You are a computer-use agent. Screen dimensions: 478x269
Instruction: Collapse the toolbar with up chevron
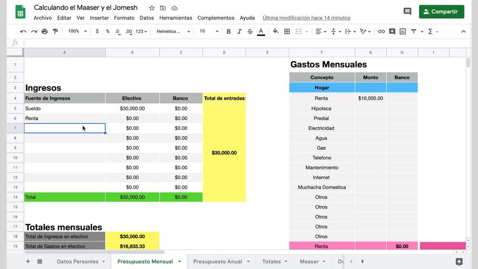click(463, 31)
